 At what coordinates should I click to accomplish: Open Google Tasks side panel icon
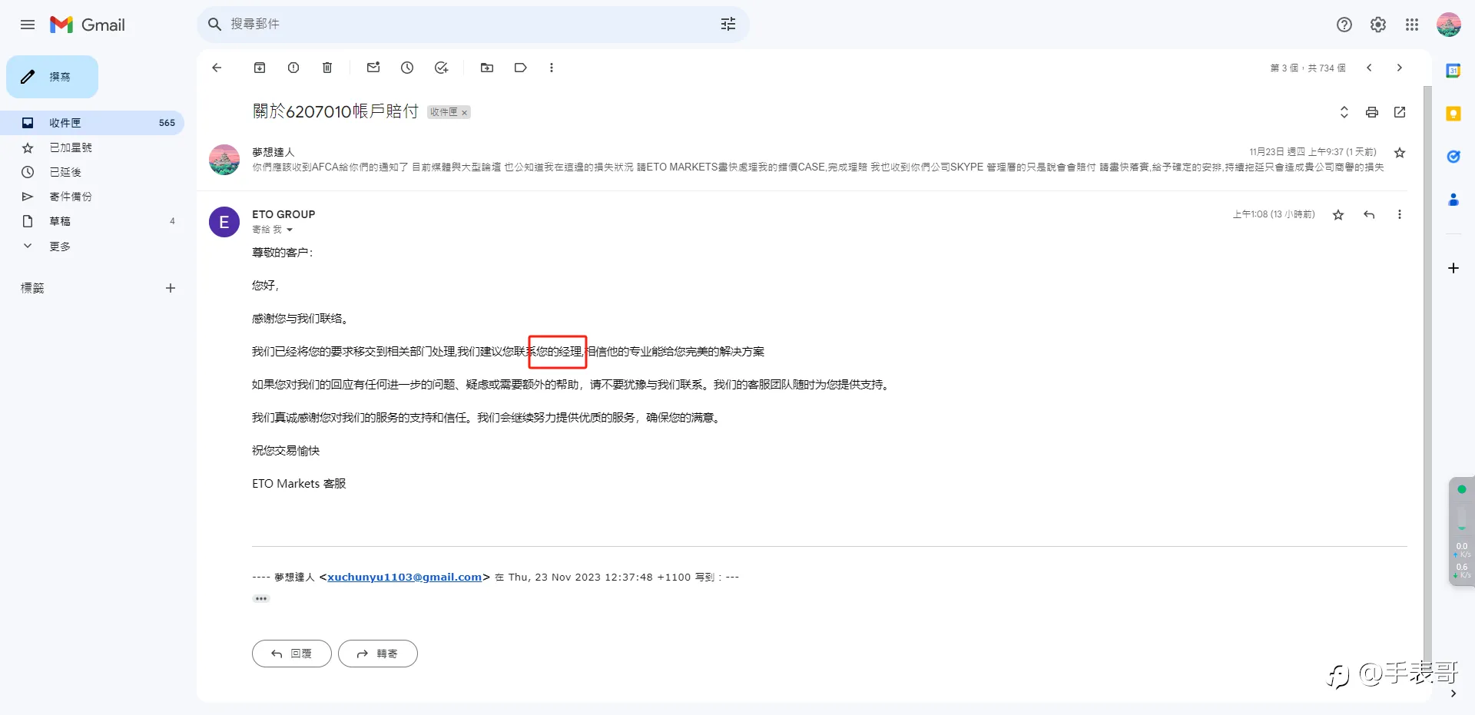(x=1453, y=157)
